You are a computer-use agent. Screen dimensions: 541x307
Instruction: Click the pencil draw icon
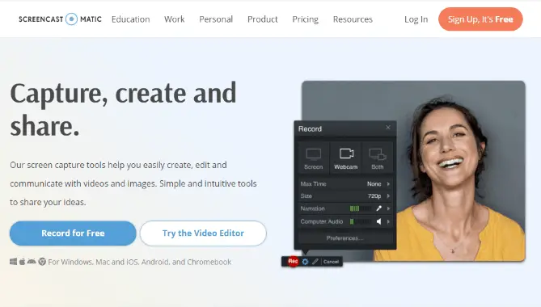point(315,262)
